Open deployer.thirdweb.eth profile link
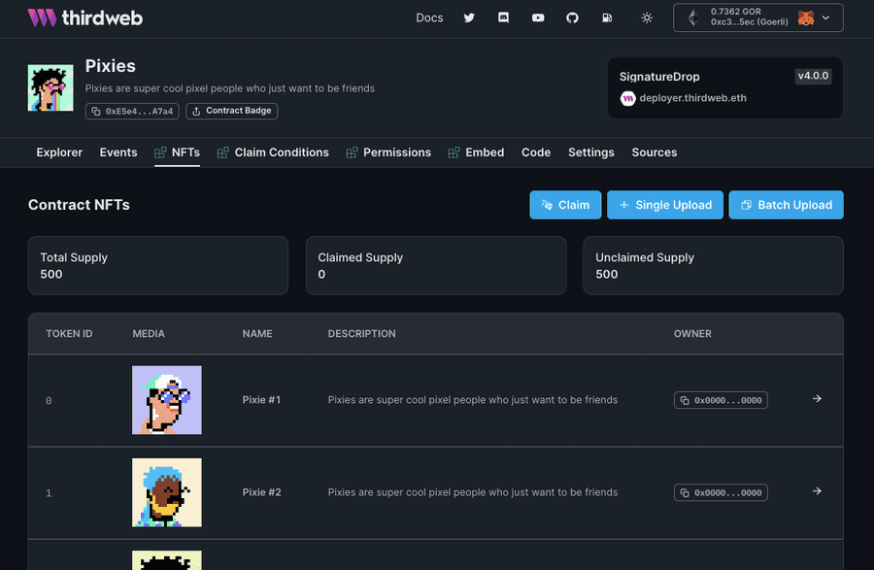The height and width of the screenshot is (570, 874). (x=692, y=98)
